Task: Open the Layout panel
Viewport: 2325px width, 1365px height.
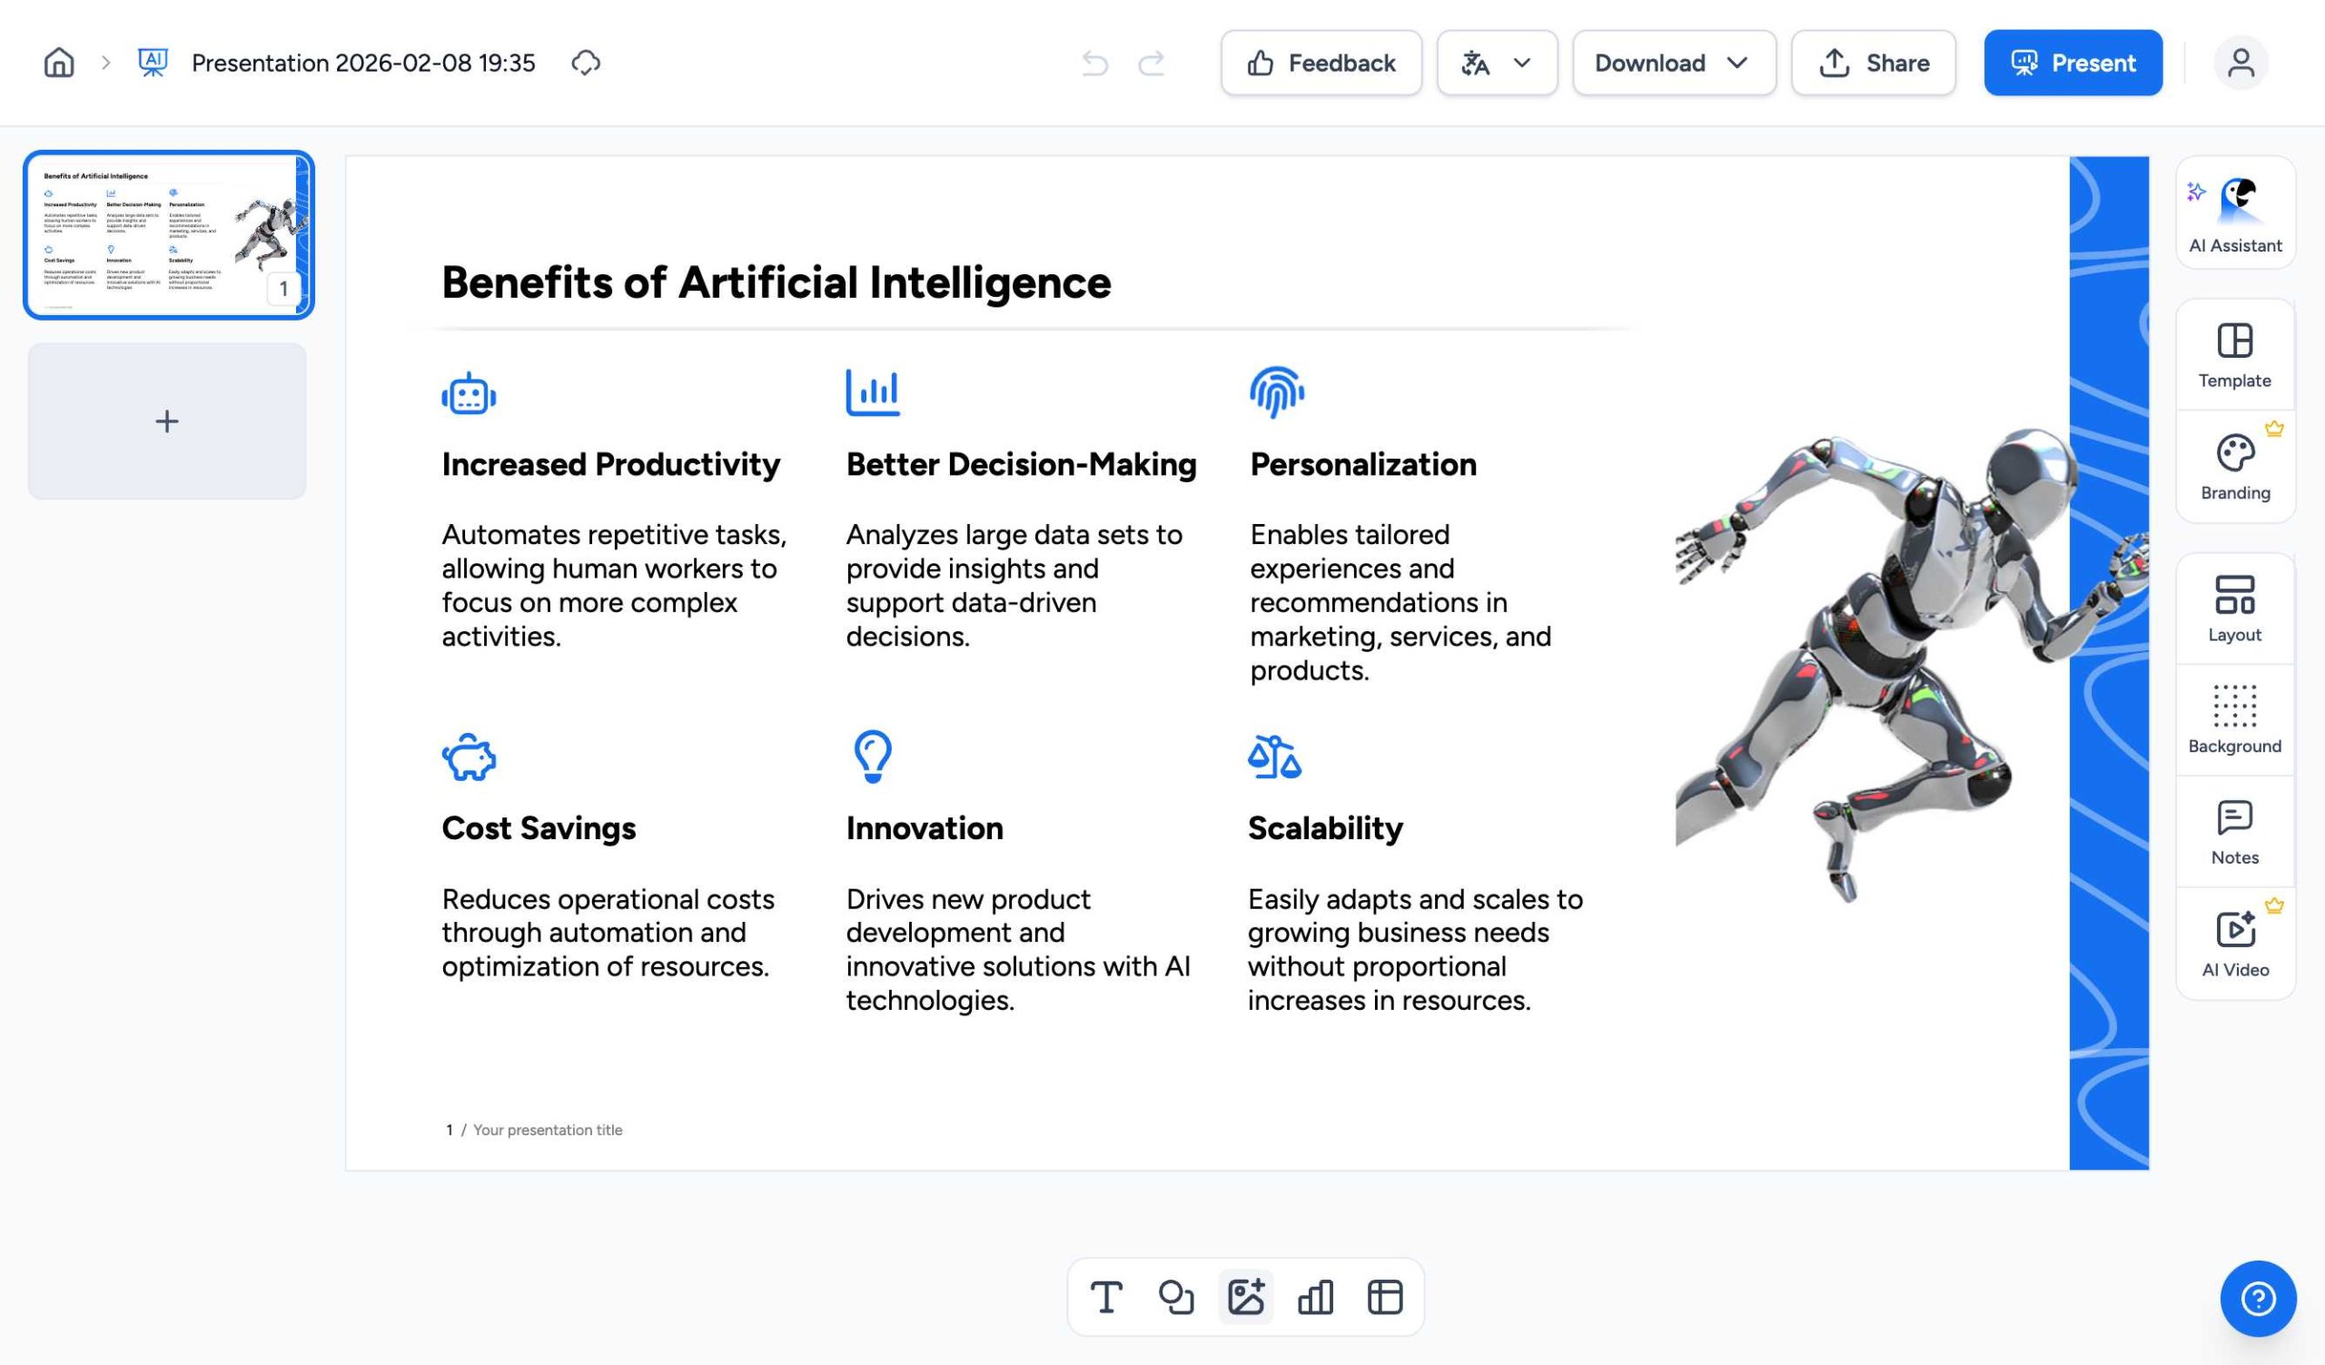Action: 2234,608
